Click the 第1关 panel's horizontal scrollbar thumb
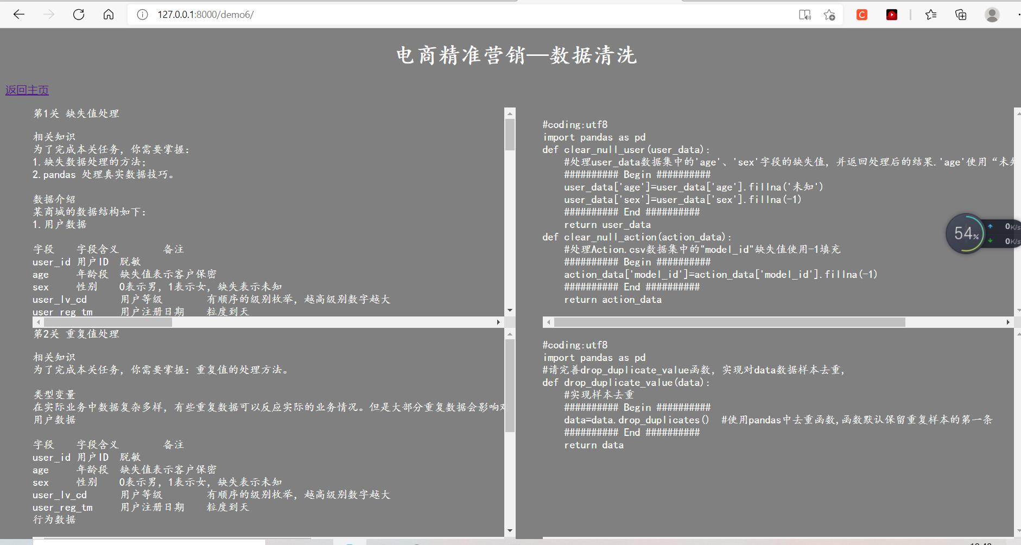 [107, 322]
